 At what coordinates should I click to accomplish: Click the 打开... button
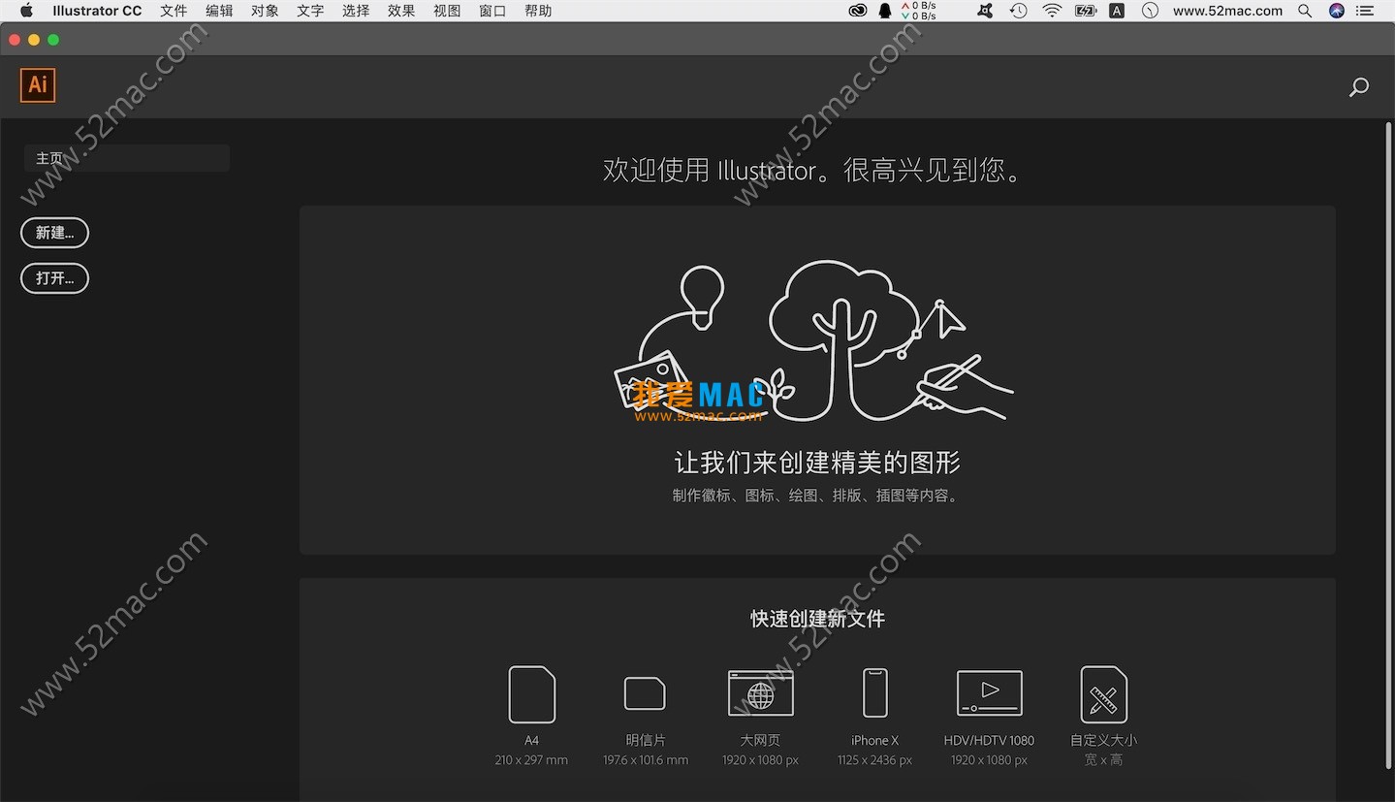tap(54, 278)
